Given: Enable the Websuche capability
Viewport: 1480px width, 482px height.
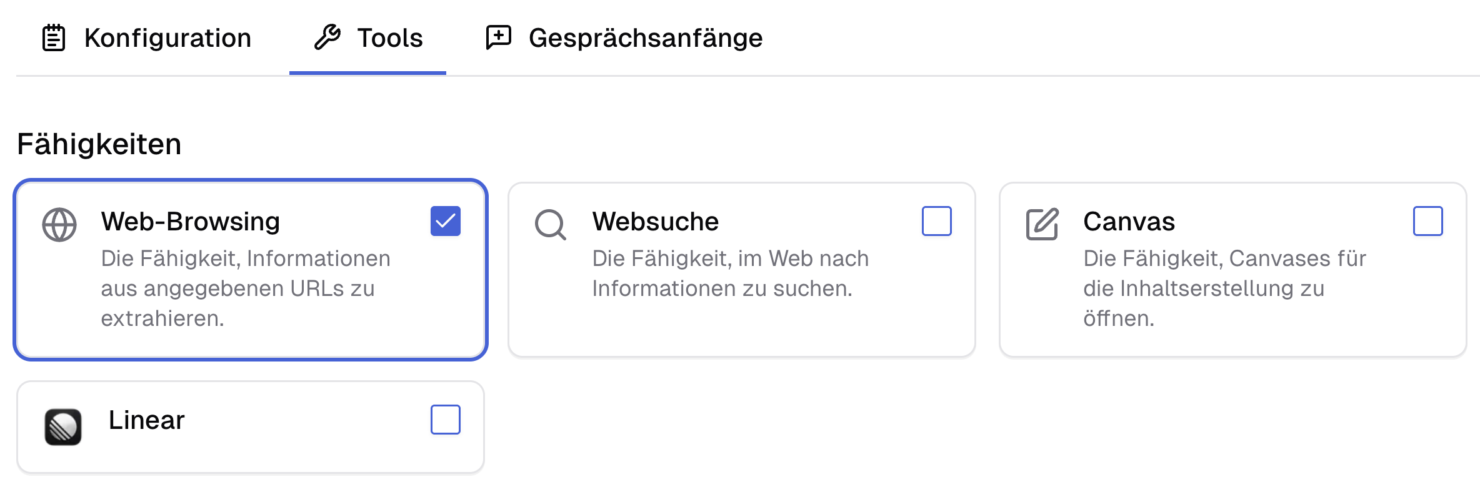Looking at the screenshot, I should 937,220.
